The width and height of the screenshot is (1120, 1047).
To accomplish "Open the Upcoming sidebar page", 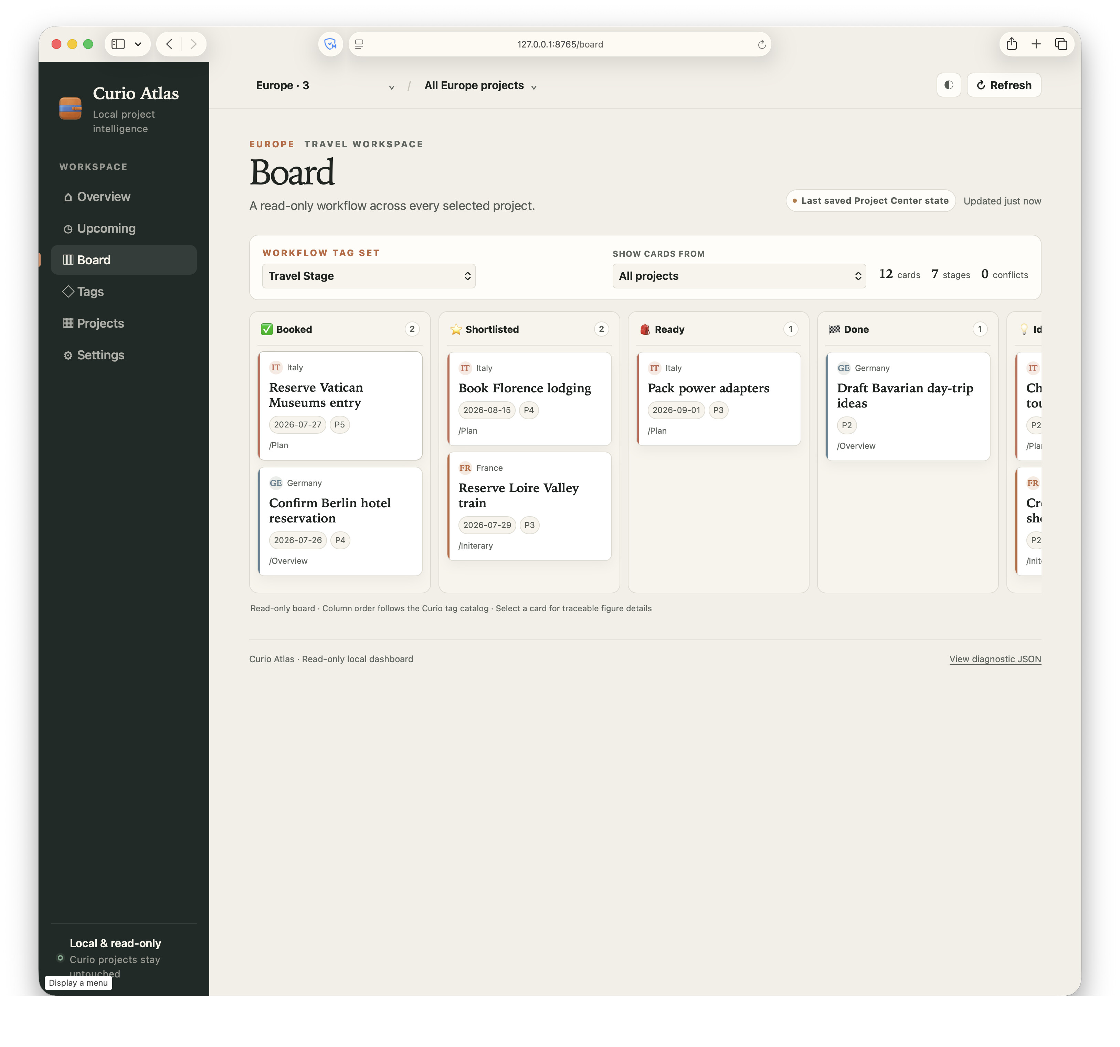I will click(x=124, y=228).
